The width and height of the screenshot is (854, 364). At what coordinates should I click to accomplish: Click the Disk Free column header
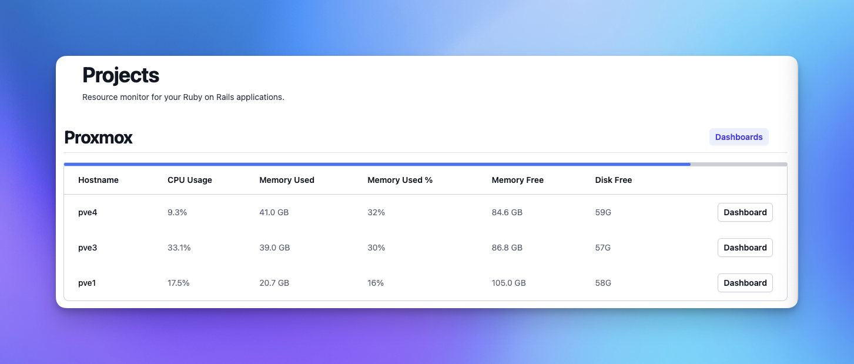tap(614, 180)
